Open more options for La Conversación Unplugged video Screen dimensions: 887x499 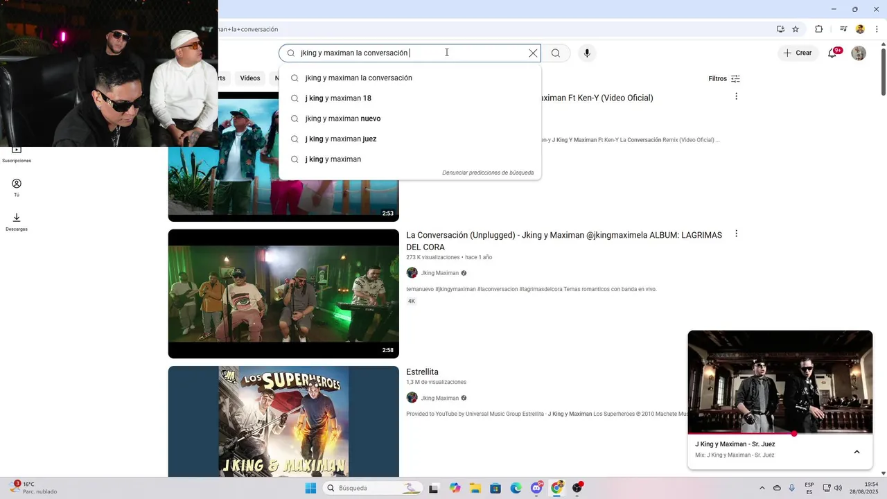[736, 234]
